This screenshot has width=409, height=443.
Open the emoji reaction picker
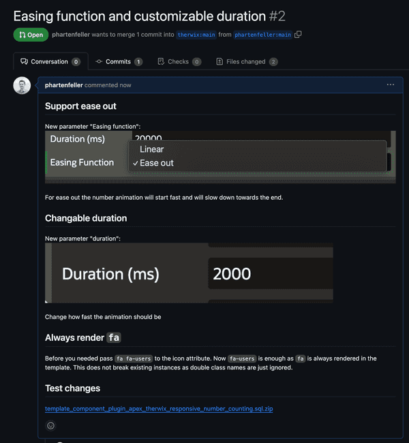click(x=50, y=425)
